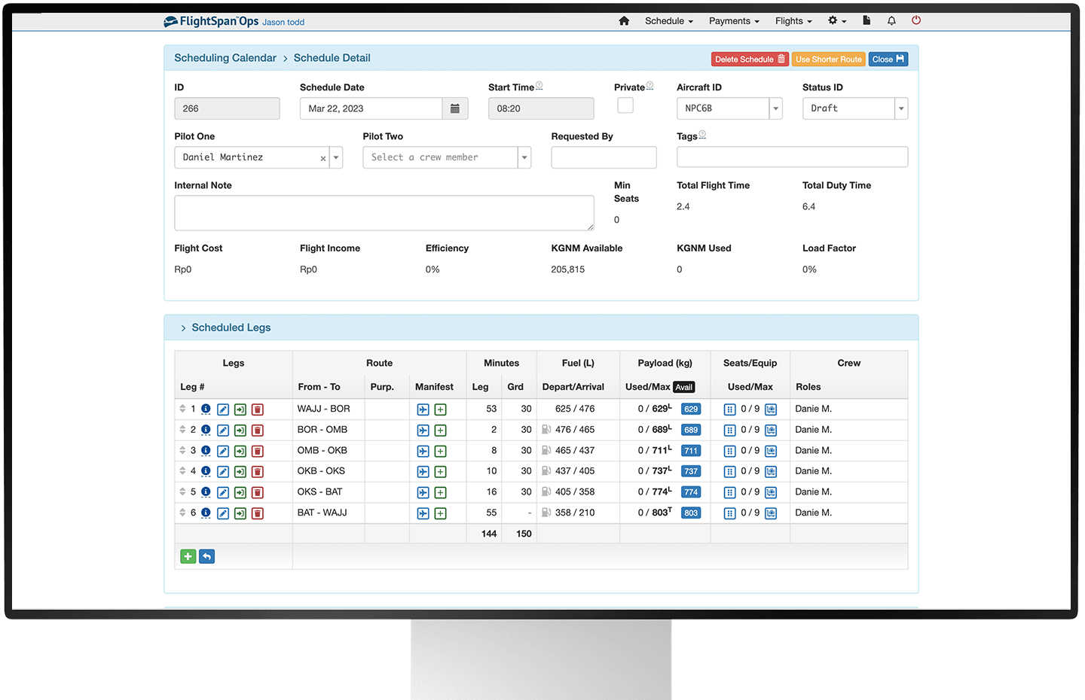Click KGNM Available value 205,815
This screenshot has width=1085, height=700.
click(x=568, y=269)
